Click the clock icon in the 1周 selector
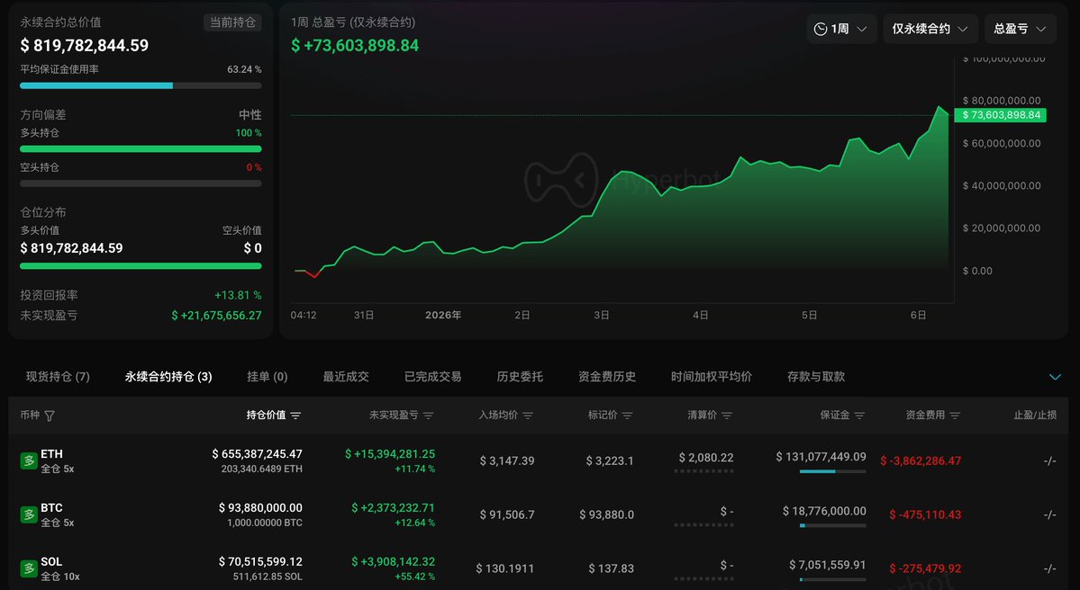Screen dimensions: 1080x590 821,29
